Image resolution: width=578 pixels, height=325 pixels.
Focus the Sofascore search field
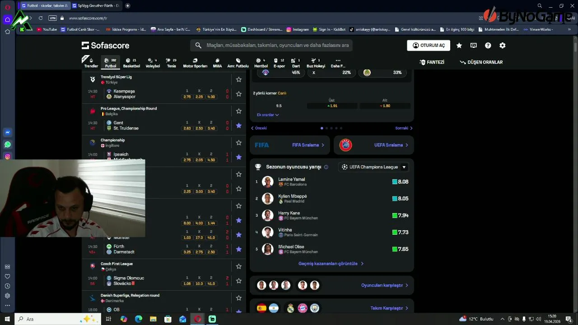pyautogui.click(x=271, y=45)
